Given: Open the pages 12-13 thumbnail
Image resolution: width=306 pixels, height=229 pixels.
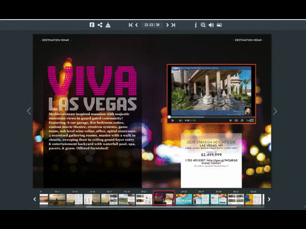Looking at the screenshot, I should point(75,199).
